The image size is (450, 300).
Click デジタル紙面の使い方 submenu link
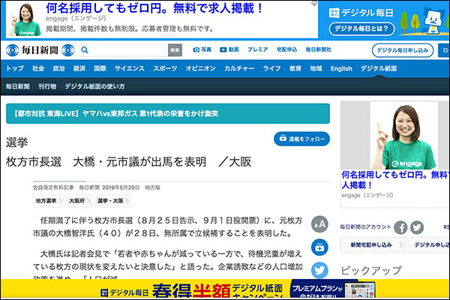click(95, 86)
